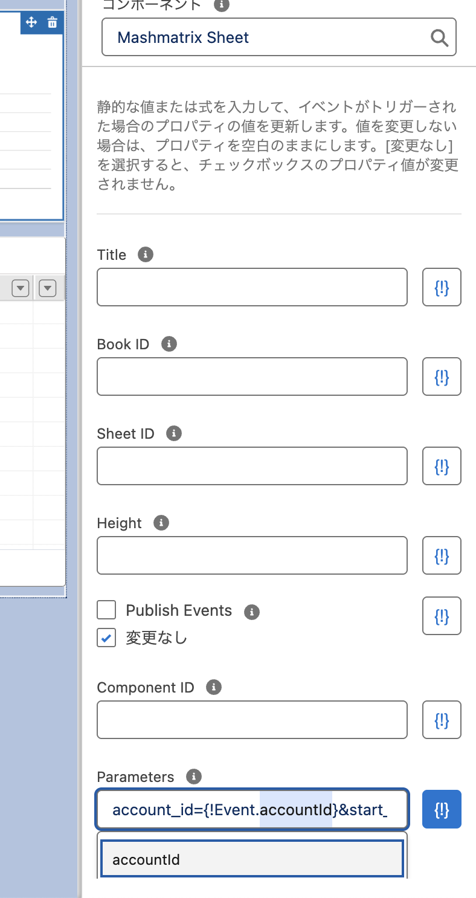Click the move handle icon on the component

(32, 23)
